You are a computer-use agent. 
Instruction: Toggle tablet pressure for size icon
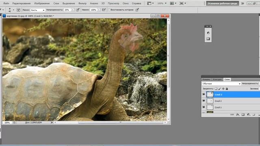pos(137,10)
